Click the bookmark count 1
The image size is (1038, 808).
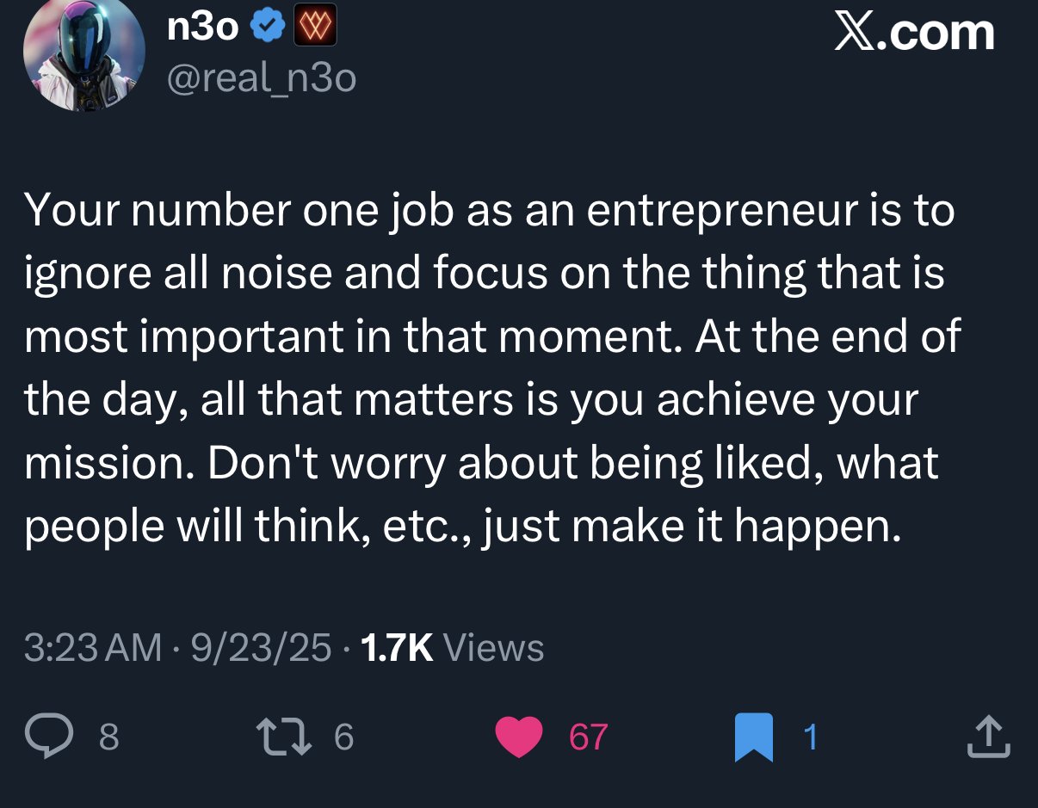(809, 737)
